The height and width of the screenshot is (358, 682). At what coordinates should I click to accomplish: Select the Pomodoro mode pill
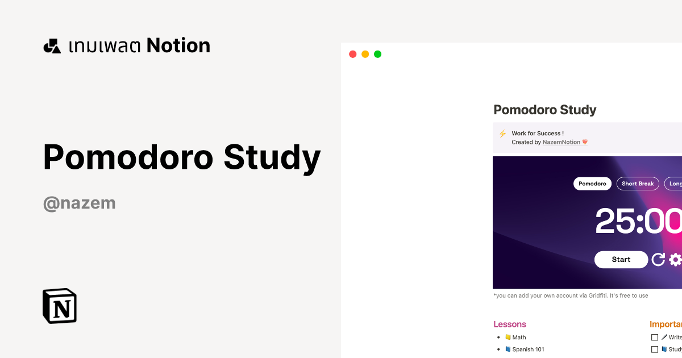(x=592, y=184)
